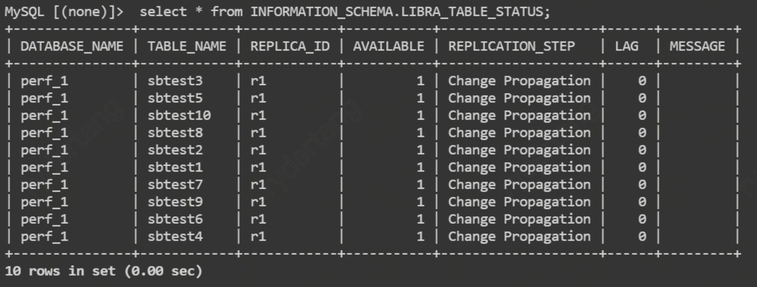The image size is (757, 287).
Task: Select the sbtest8 table name cell
Action: (175, 133)
